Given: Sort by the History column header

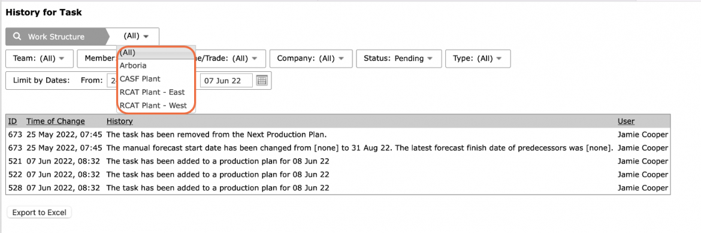Looking at the screenshot, I should tap(119, 121).
